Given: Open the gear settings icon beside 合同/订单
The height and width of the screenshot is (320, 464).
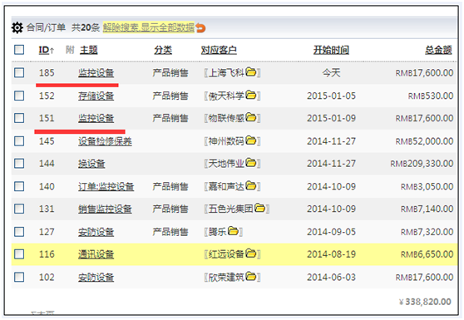Looking at the screenshot, I should click(17, 27).
